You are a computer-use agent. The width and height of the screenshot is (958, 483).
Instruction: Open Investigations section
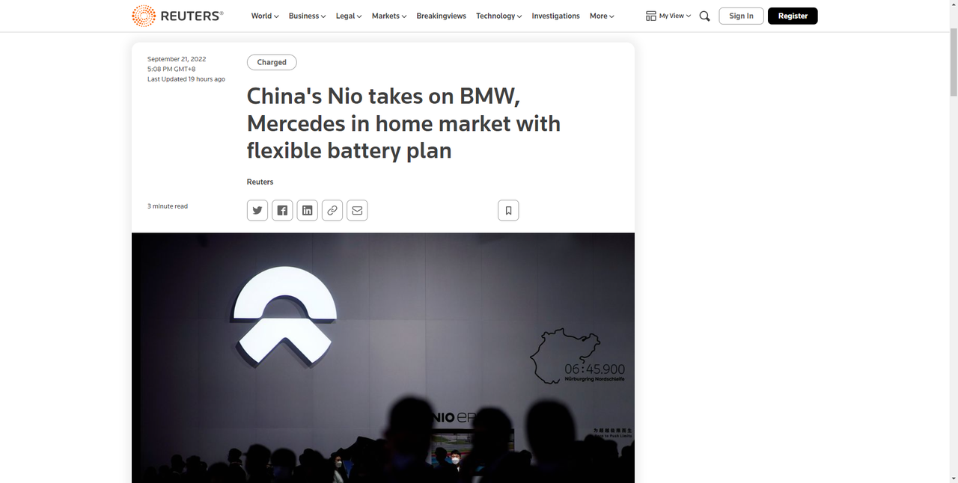[x=555, y=16]
